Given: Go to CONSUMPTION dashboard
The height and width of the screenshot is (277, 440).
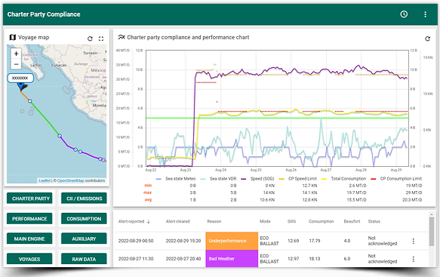Looking at the screenshot, I should coord(84,219).
